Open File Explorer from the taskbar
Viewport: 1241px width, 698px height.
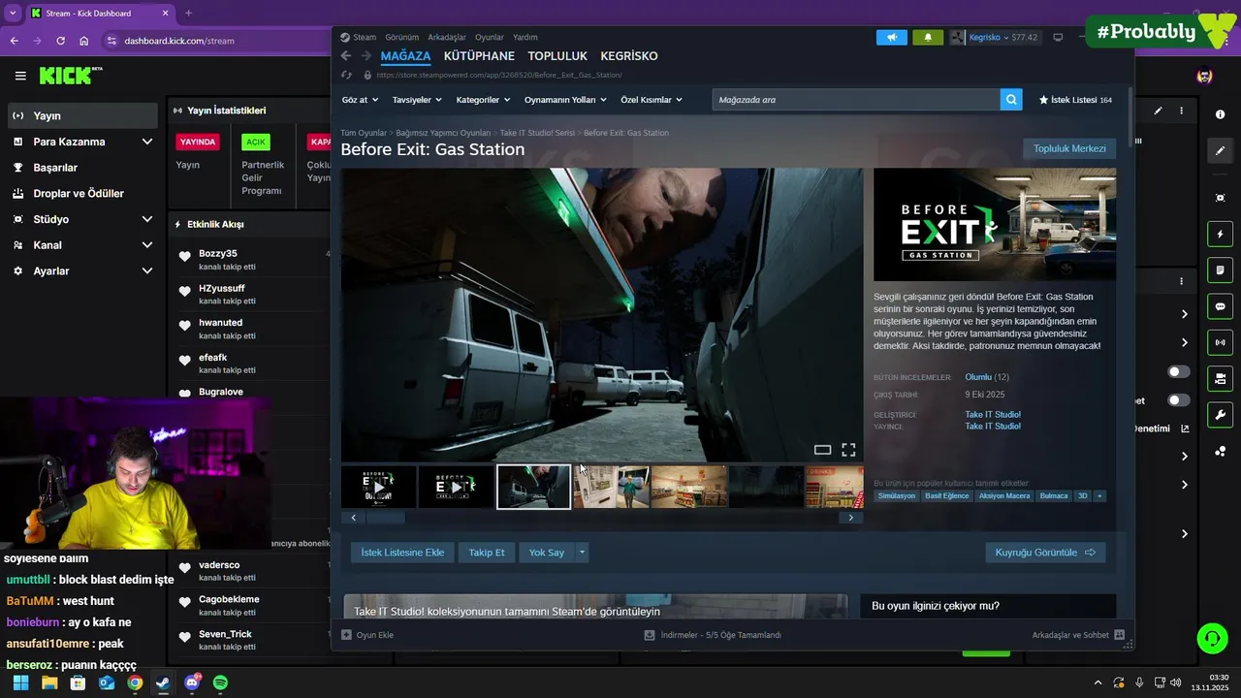(x=49, y=682)
